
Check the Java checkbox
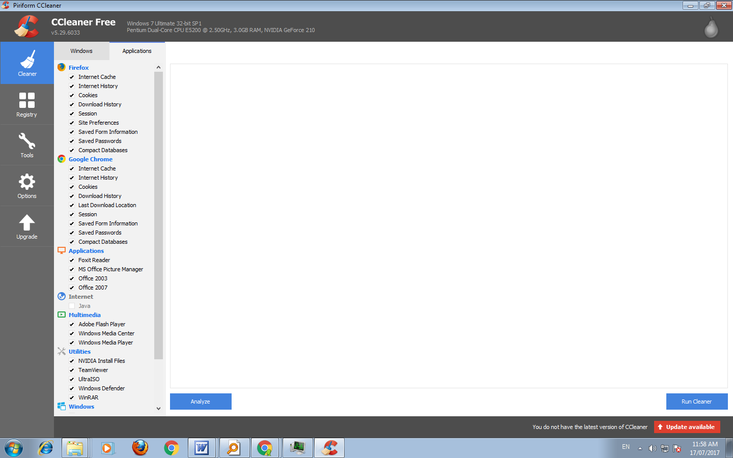72,306
